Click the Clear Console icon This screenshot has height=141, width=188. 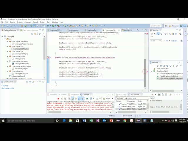point(69,99)
